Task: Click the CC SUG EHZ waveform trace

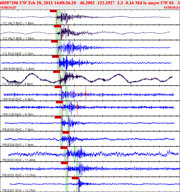Action: [x=85, y=48]
